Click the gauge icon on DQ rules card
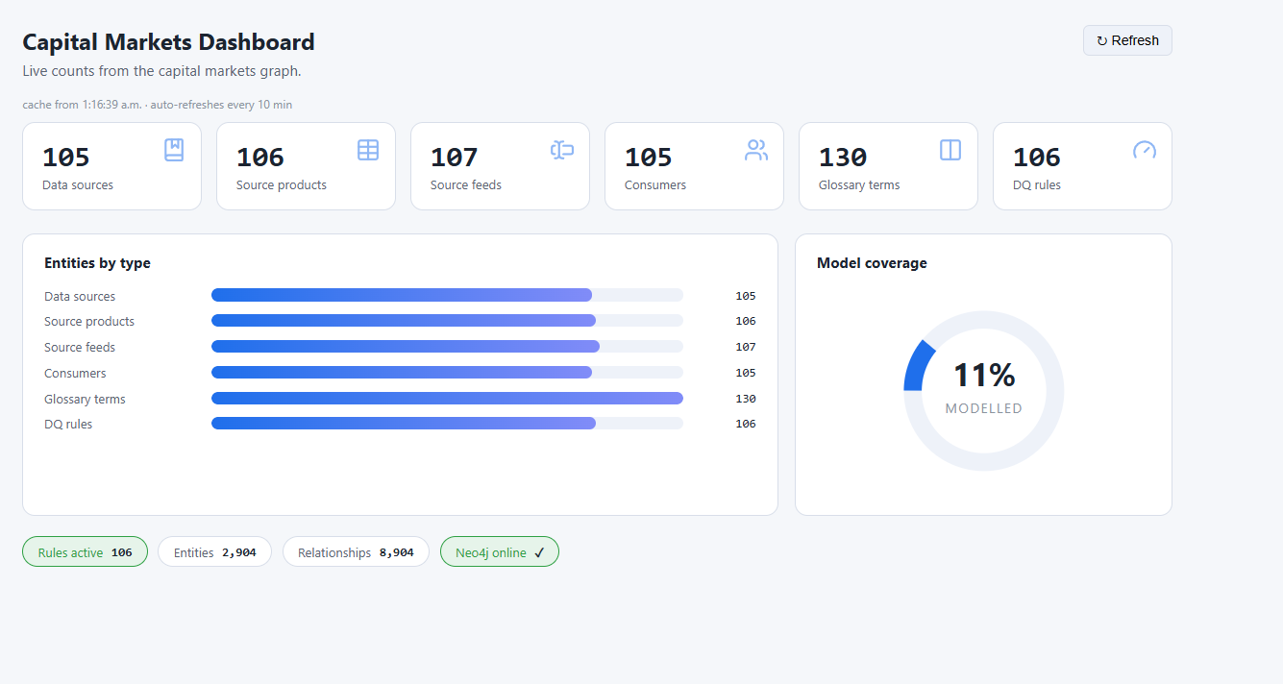1283x684 pixels. (x=1145, y=150)
